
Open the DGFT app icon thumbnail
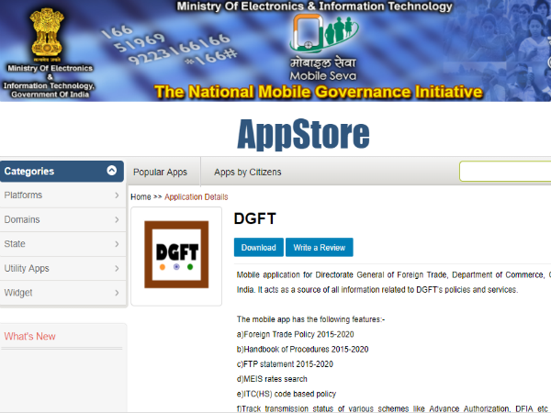coord(175,256)
